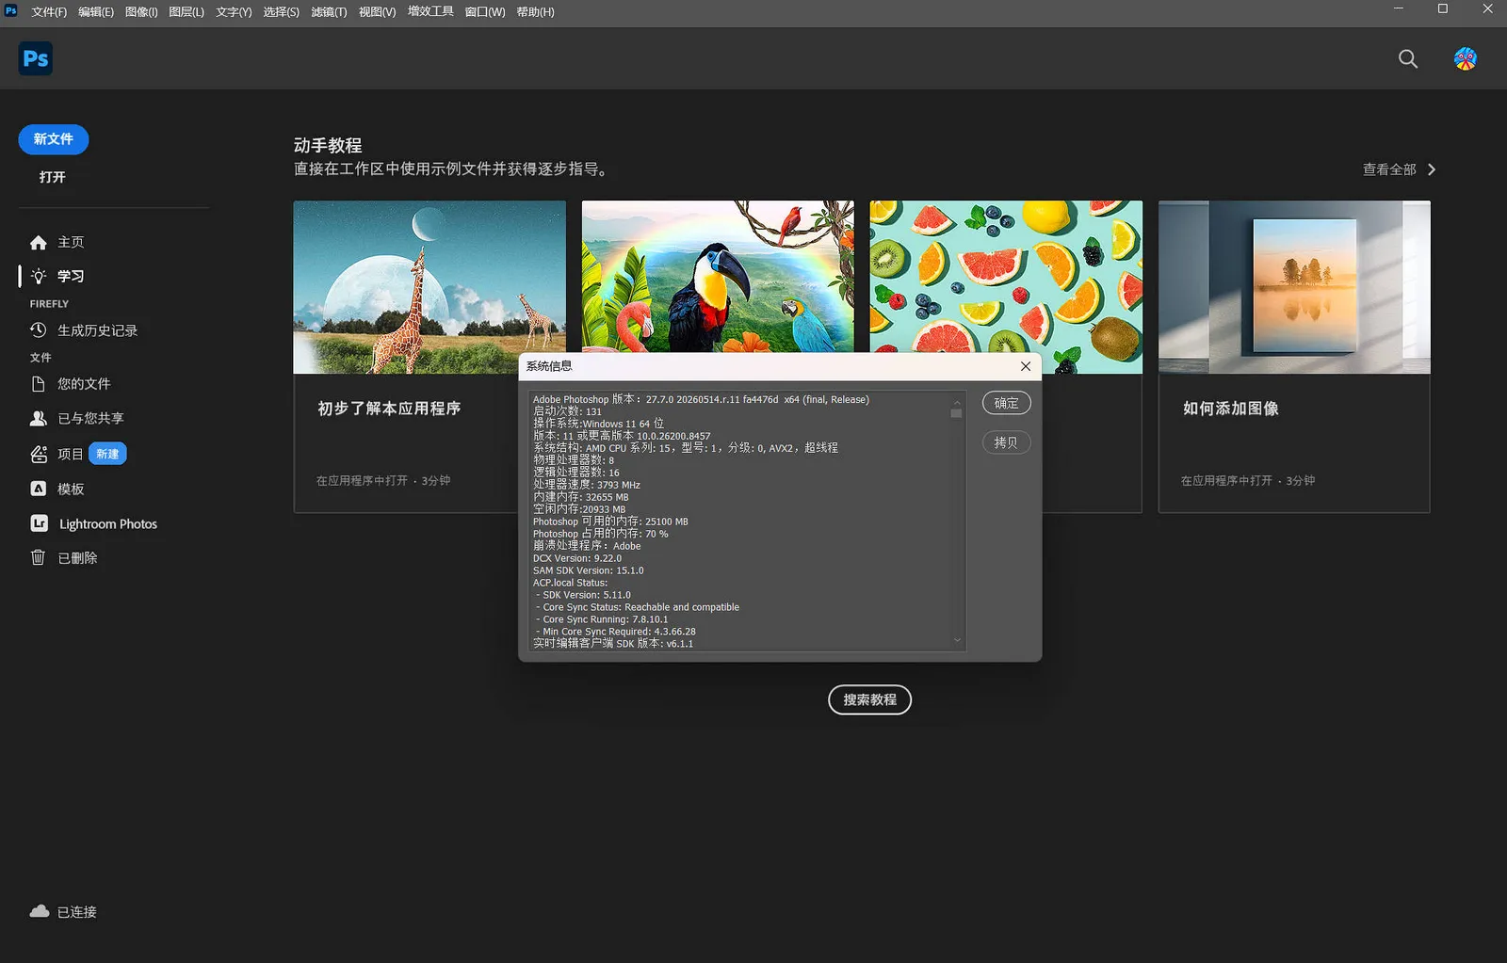The width and height of the screenshot is (1507, 963).
Task: Click the 已连接 status text
Action: click(77, 912)
